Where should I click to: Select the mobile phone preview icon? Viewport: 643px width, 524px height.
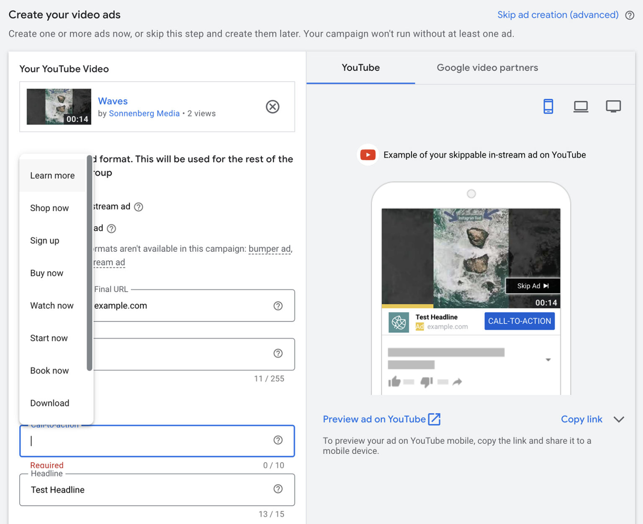coord(548,106)
